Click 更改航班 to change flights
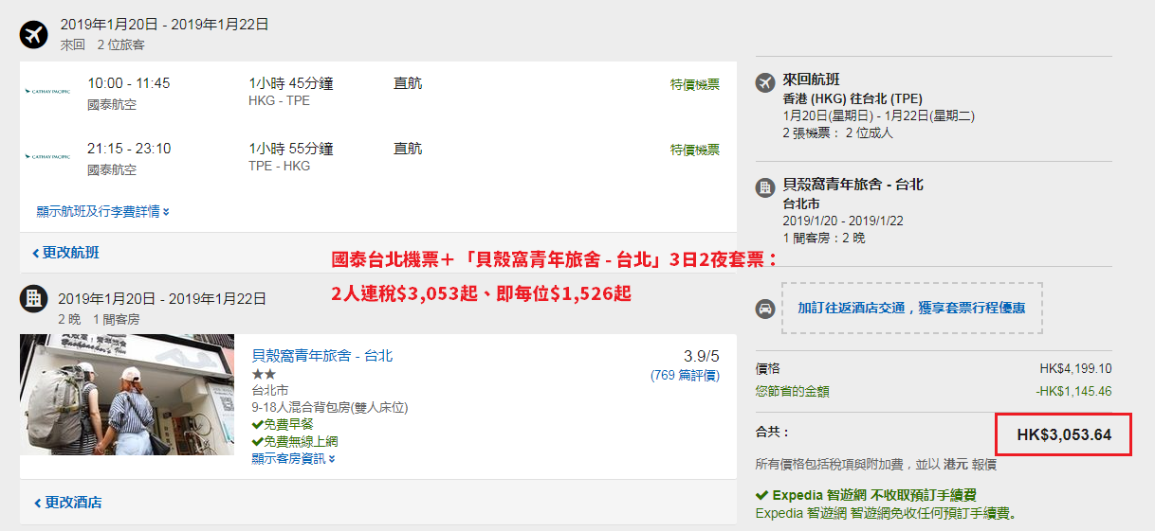The image size is (1155, 531). click(x=65, y=253)
